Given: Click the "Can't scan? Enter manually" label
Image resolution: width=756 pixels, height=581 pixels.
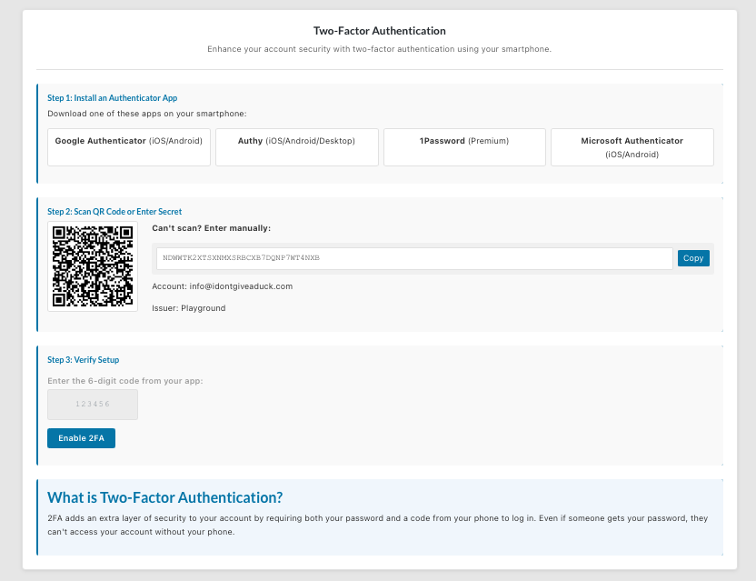Looking at the screenshot, I should [211, 228].
